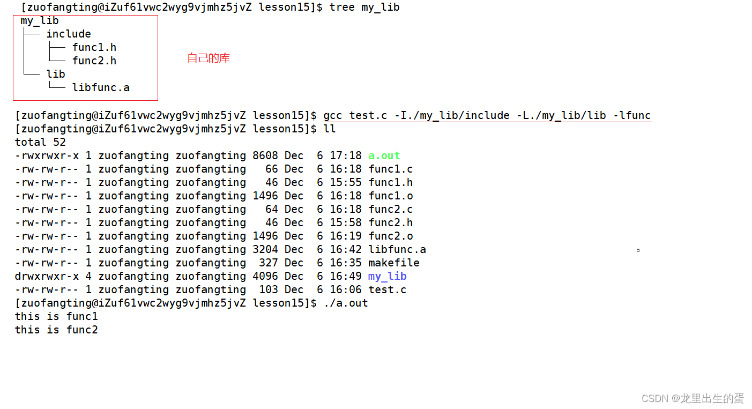
Task: Click the 'total 52' line
Action: click(40, 143)
